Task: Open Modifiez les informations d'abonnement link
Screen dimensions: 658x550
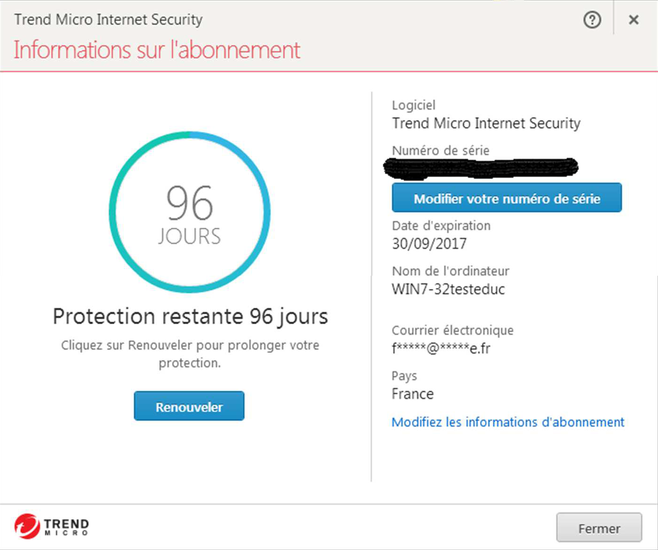Action: pyautogui.click(x=508, y=422)
